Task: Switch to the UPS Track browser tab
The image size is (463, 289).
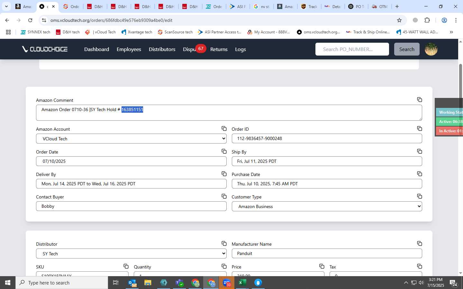Action: [309, 6]
